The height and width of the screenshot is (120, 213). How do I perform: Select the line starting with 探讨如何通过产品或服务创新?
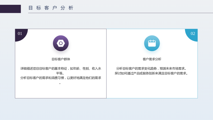coord(152,73)
